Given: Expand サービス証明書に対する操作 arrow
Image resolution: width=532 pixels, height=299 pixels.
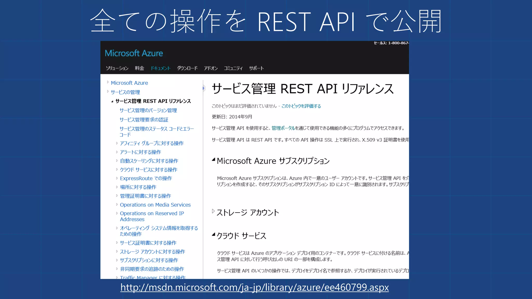Looking at the screenshot, I should [117, 243].
